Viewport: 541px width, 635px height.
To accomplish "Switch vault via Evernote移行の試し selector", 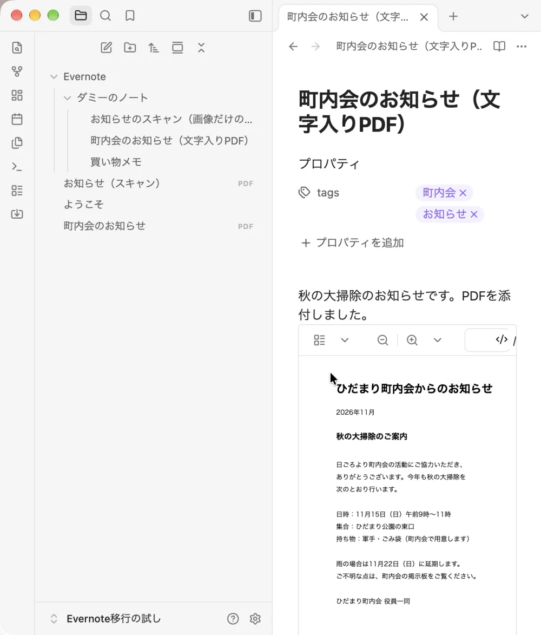I will pos(106,618).
